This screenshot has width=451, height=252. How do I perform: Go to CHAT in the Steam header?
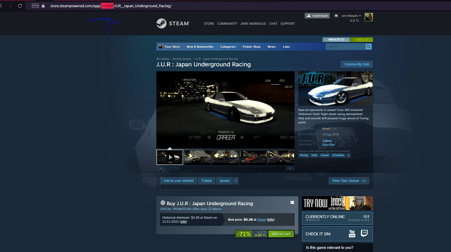(273, 24)
